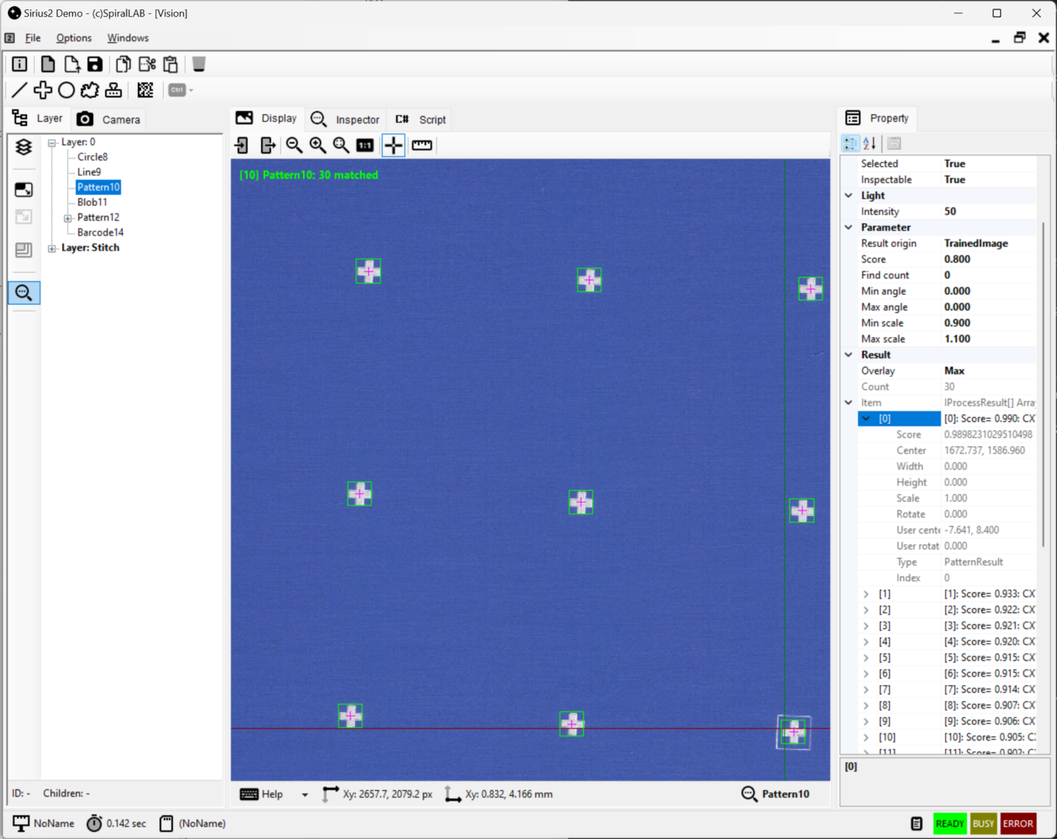
Task: Select the Blob shape tool
Action: pos(90,90)
